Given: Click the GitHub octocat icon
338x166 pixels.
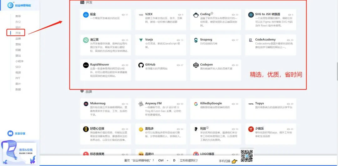Looking at the screenshot, I should 141,65.
